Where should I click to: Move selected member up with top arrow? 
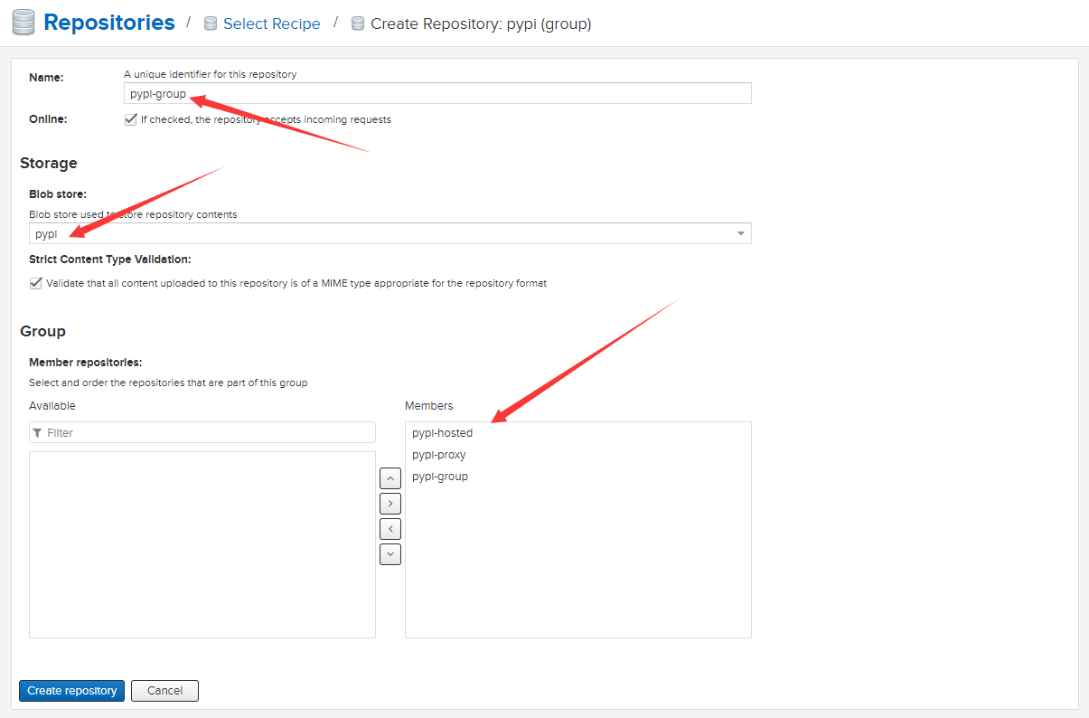pyautogui.click(x=390, y=478)
